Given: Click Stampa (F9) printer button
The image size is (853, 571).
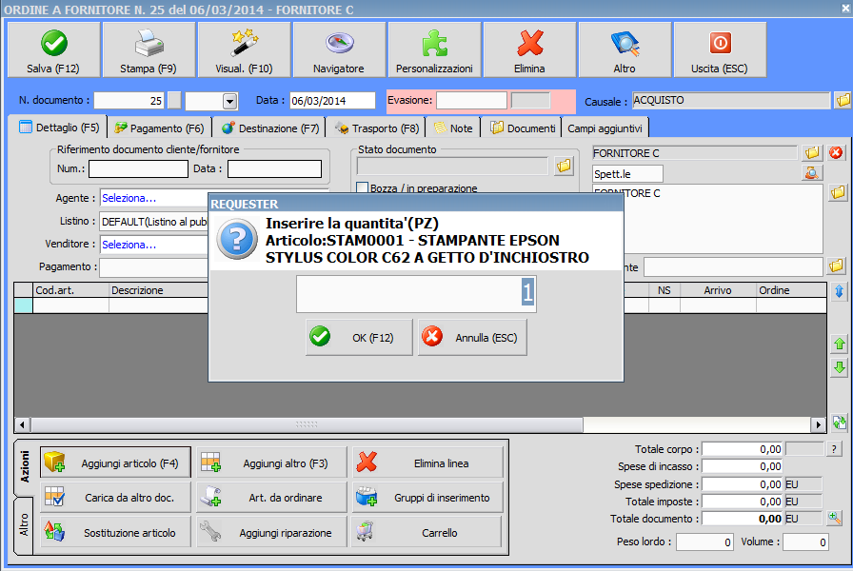Looking at the screenshot, I should pyautogui.click(x=149, y=50).
